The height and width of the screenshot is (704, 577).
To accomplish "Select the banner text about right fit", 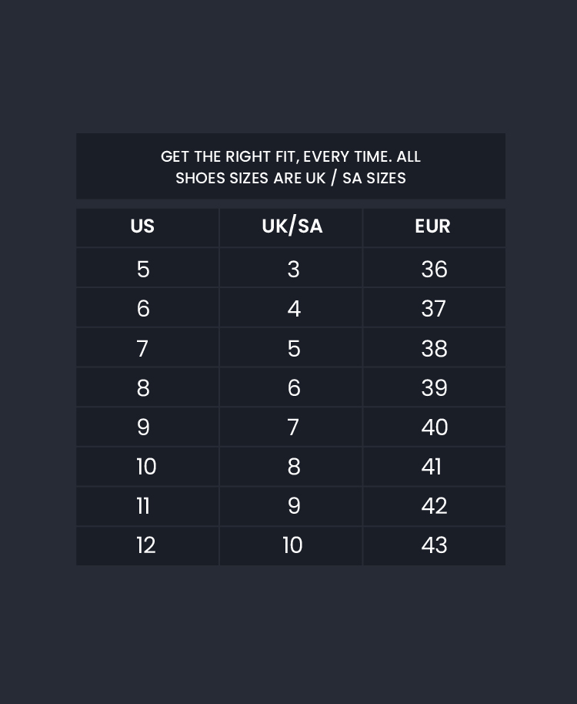I will [291, 167].
